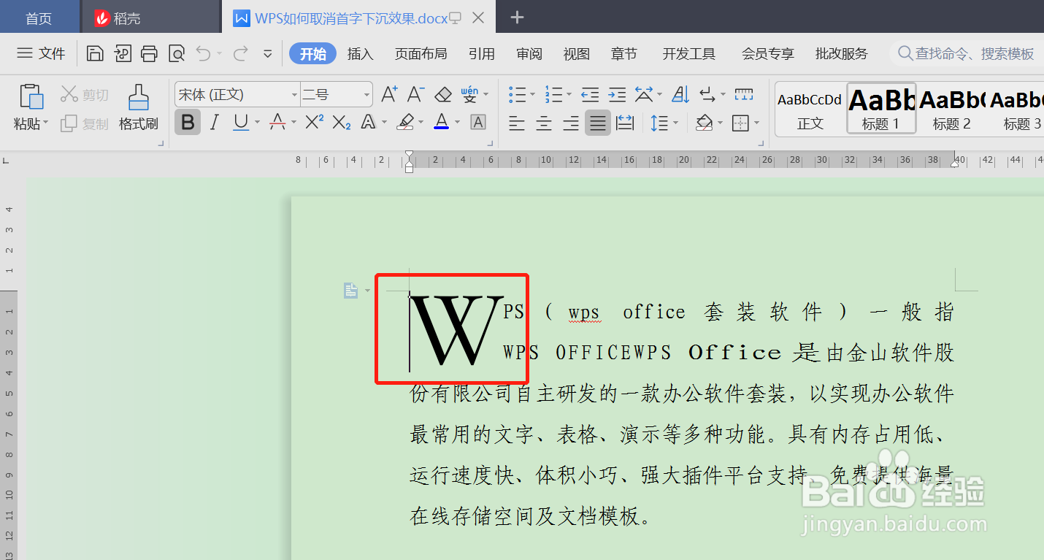Open the font name dropdown (宋体)

pyautogui.click(x=294, y=95)
